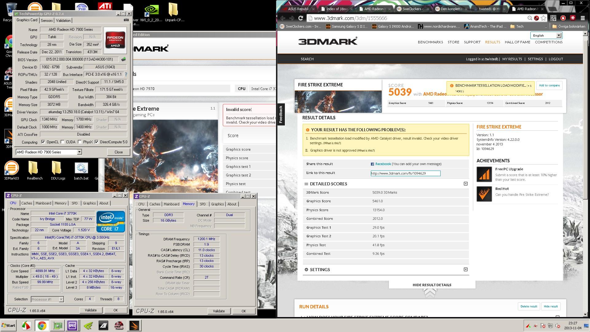
Task: Switch to the Sensors tab in GPU-Z
Action: (x=47, y=21)
